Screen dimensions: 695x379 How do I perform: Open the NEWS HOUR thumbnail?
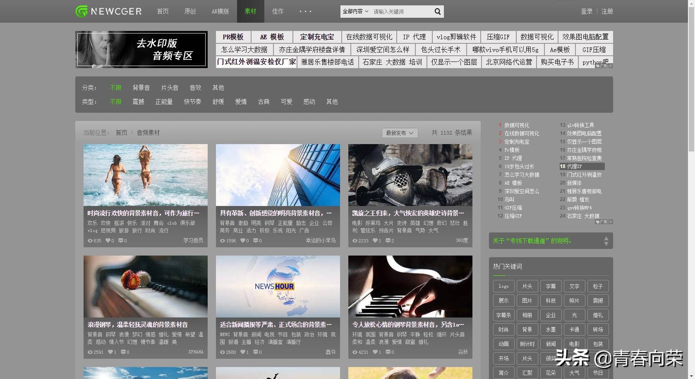tap(278, 286)
